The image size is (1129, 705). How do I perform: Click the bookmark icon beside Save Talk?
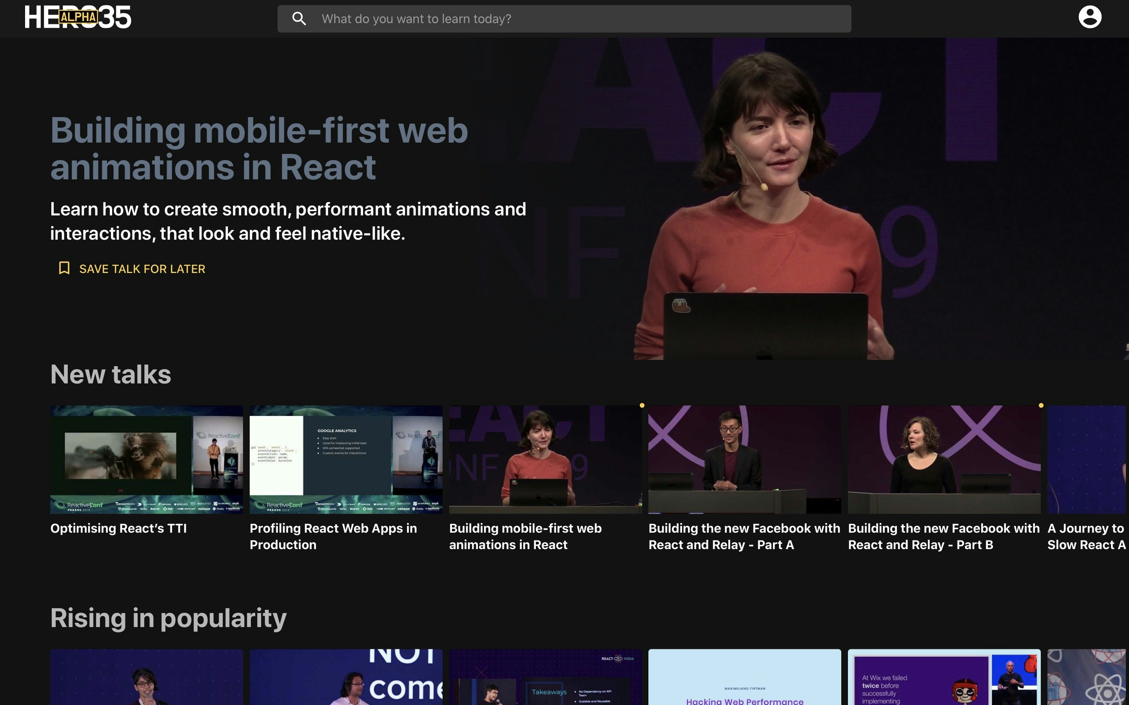(64, 268)
